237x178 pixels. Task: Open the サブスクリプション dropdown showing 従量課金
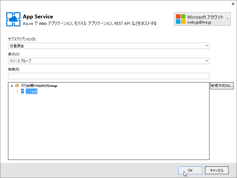pos(109,46)
